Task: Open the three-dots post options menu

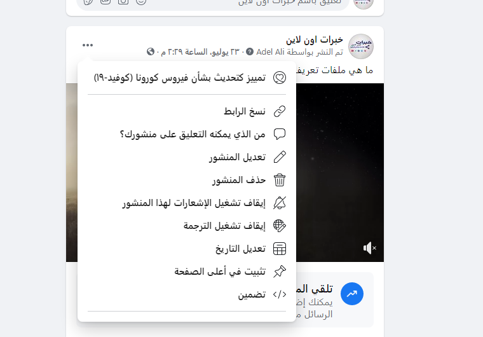Action: [x=88, y=45]
